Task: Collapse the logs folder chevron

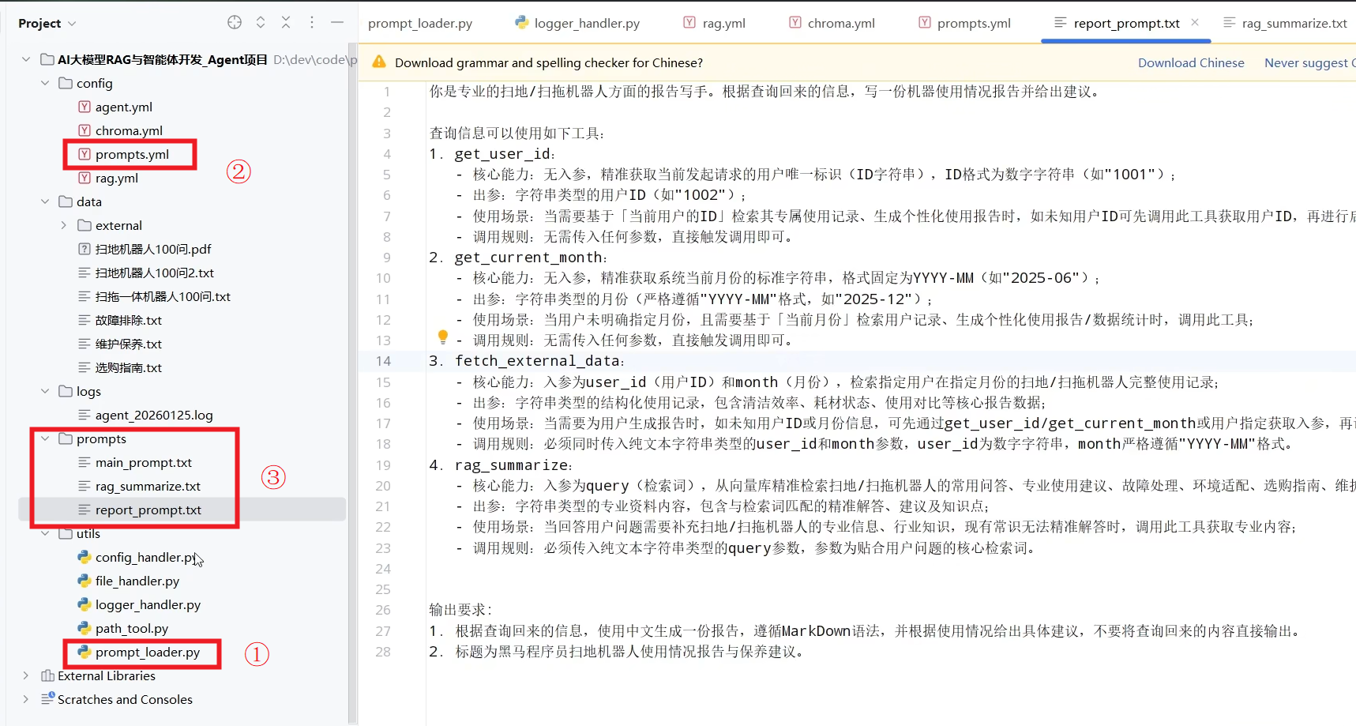Action: point(45,391)
